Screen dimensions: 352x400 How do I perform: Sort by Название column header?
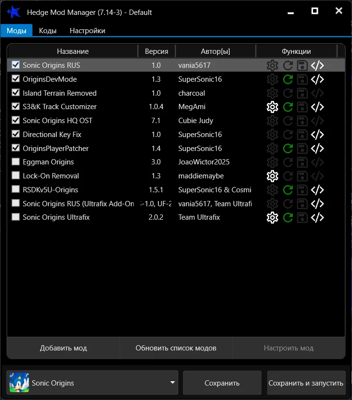pyautogui.click(x=73, y=51)
